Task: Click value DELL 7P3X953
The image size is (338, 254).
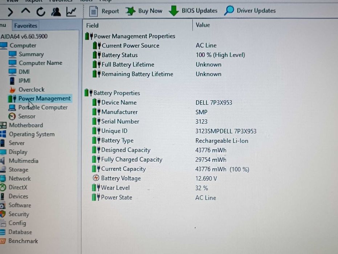Action: click(x=213, y=103)
